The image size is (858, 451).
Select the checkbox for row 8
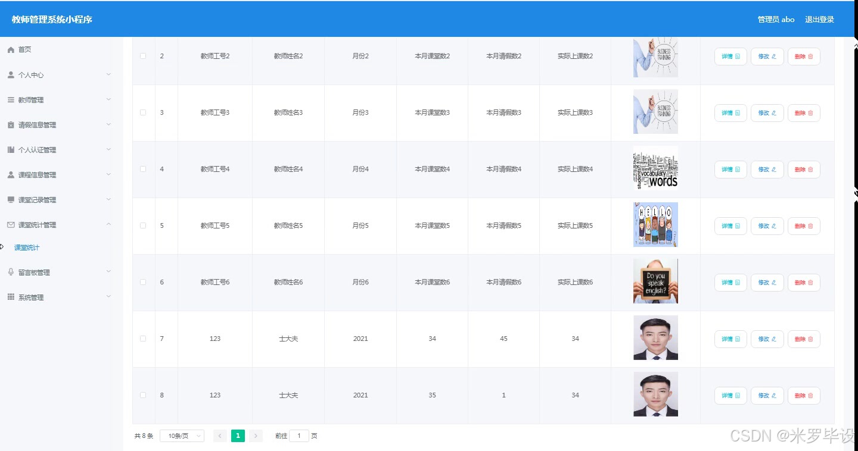(x=143, y=395)
